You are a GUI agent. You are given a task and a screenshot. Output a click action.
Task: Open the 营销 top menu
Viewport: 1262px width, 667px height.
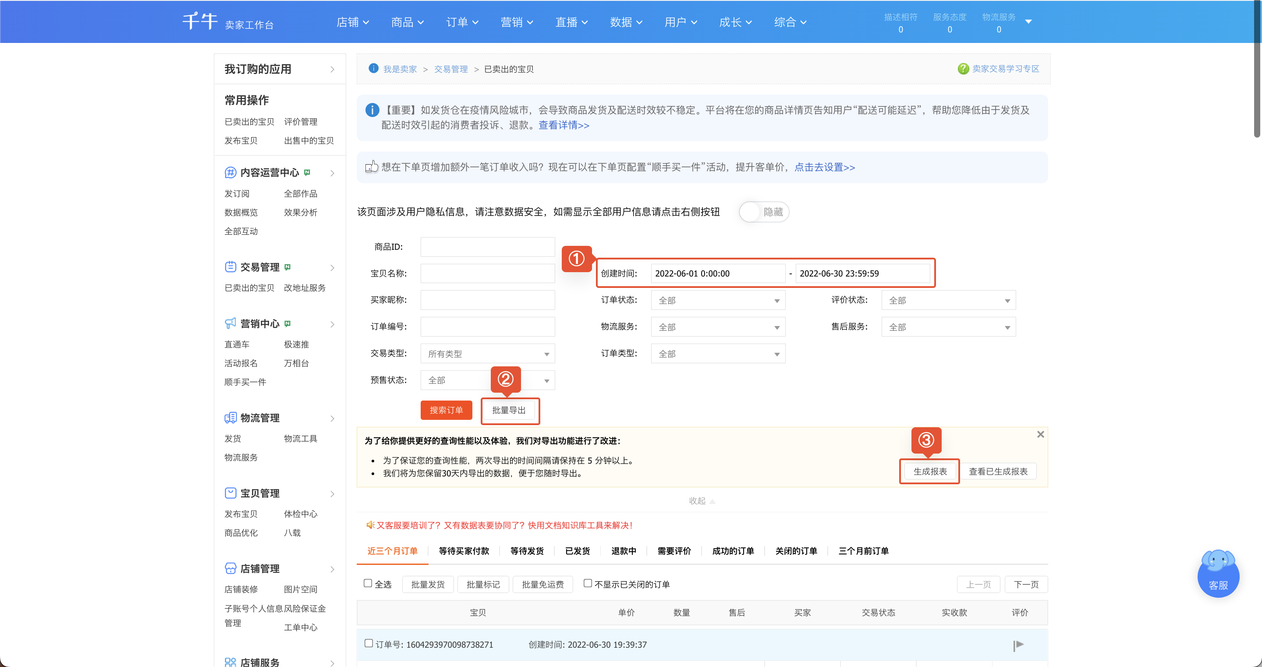click(517, 22)
